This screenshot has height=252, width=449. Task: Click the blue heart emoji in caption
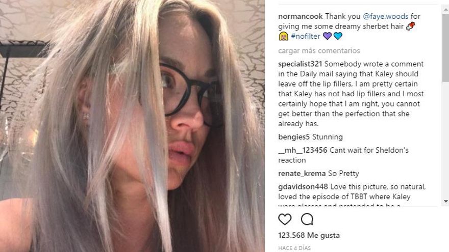tap(338, 36)
